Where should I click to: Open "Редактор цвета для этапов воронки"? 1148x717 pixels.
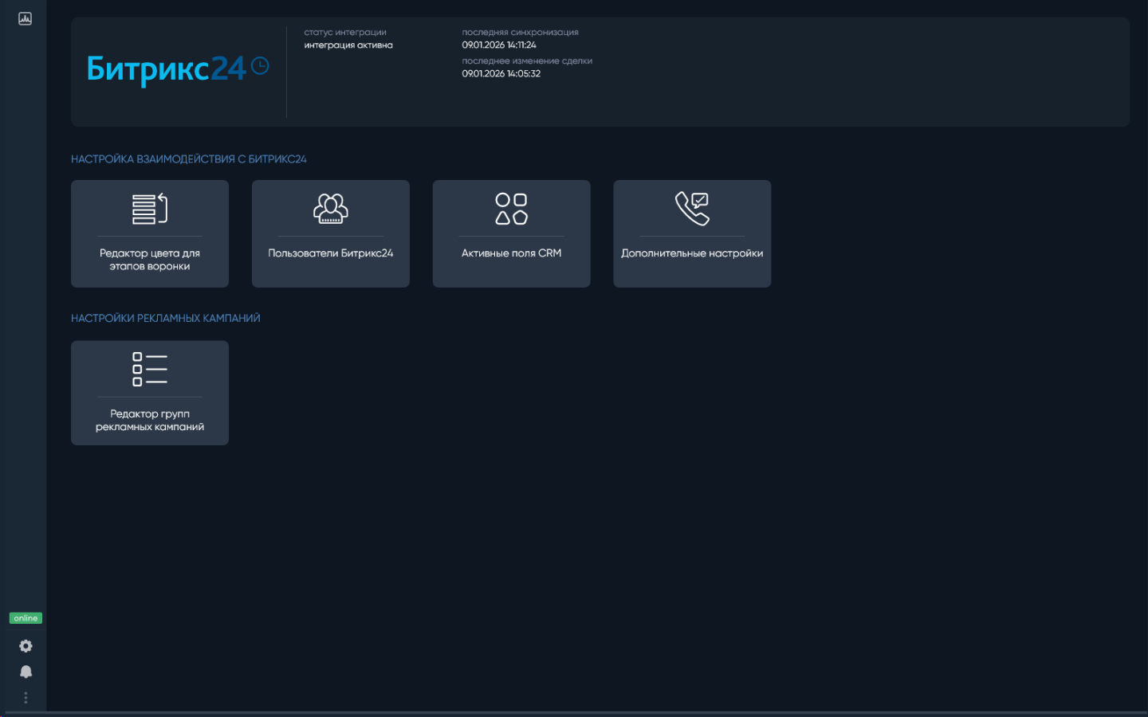click(x=150, y=260)
